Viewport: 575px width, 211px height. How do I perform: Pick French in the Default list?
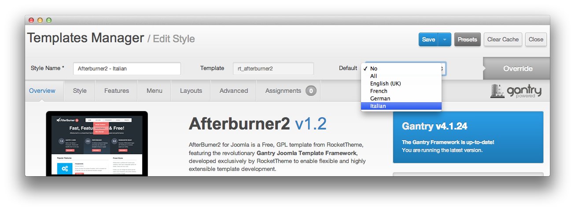coord(379,91)
